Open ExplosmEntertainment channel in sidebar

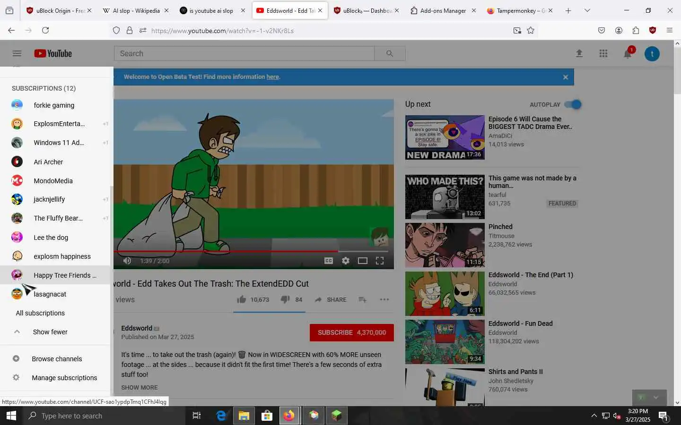(55, 124)
